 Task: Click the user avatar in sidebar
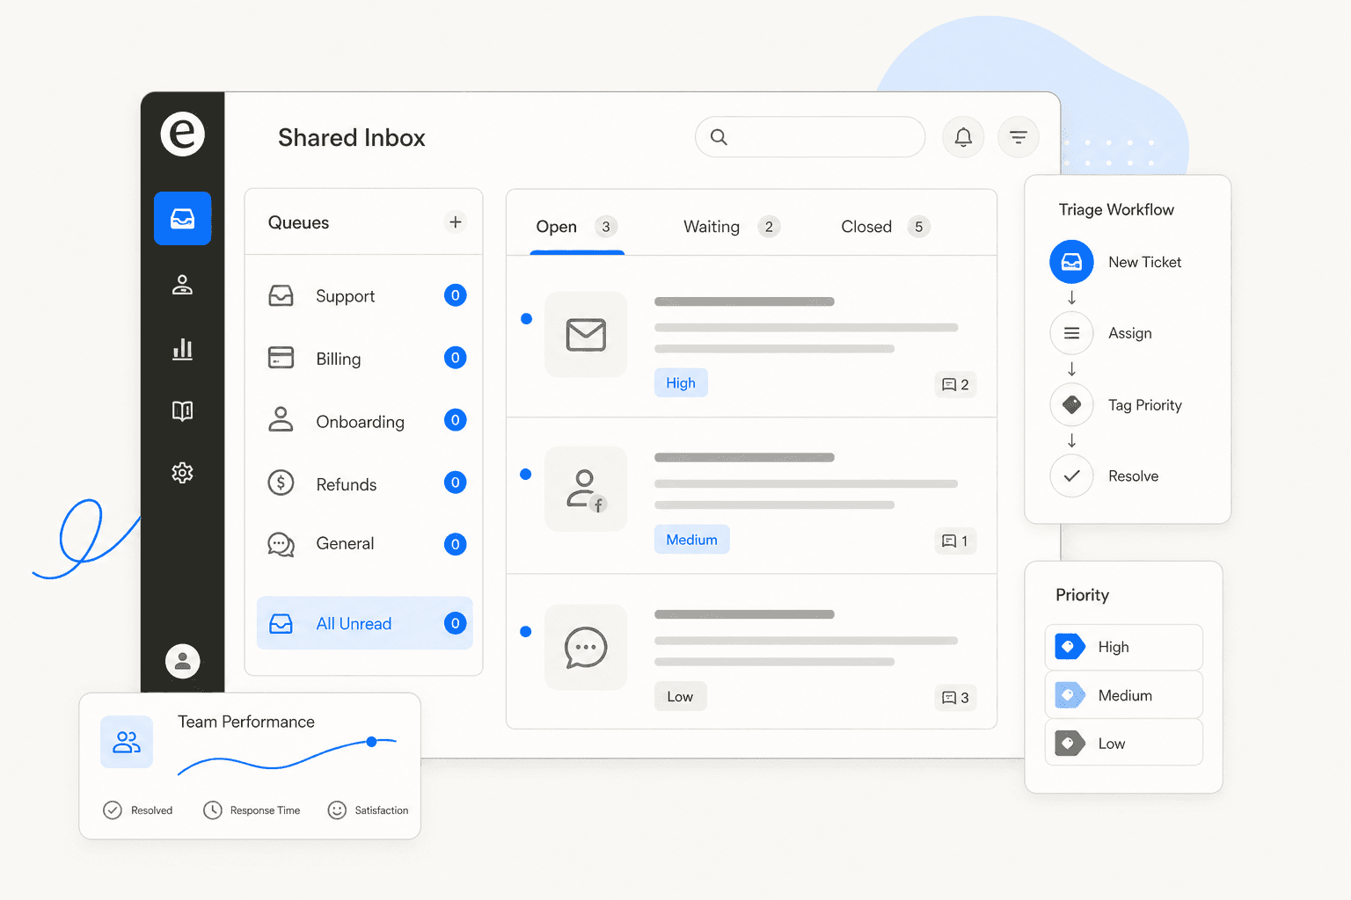coord(182,661)
